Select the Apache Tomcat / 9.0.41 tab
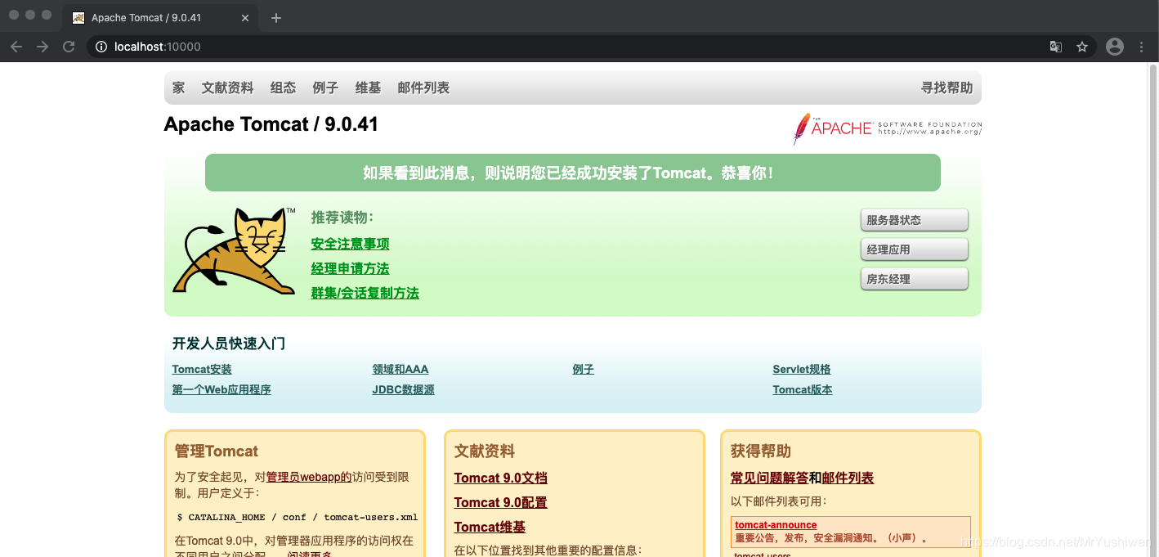 tap(160, 18)
